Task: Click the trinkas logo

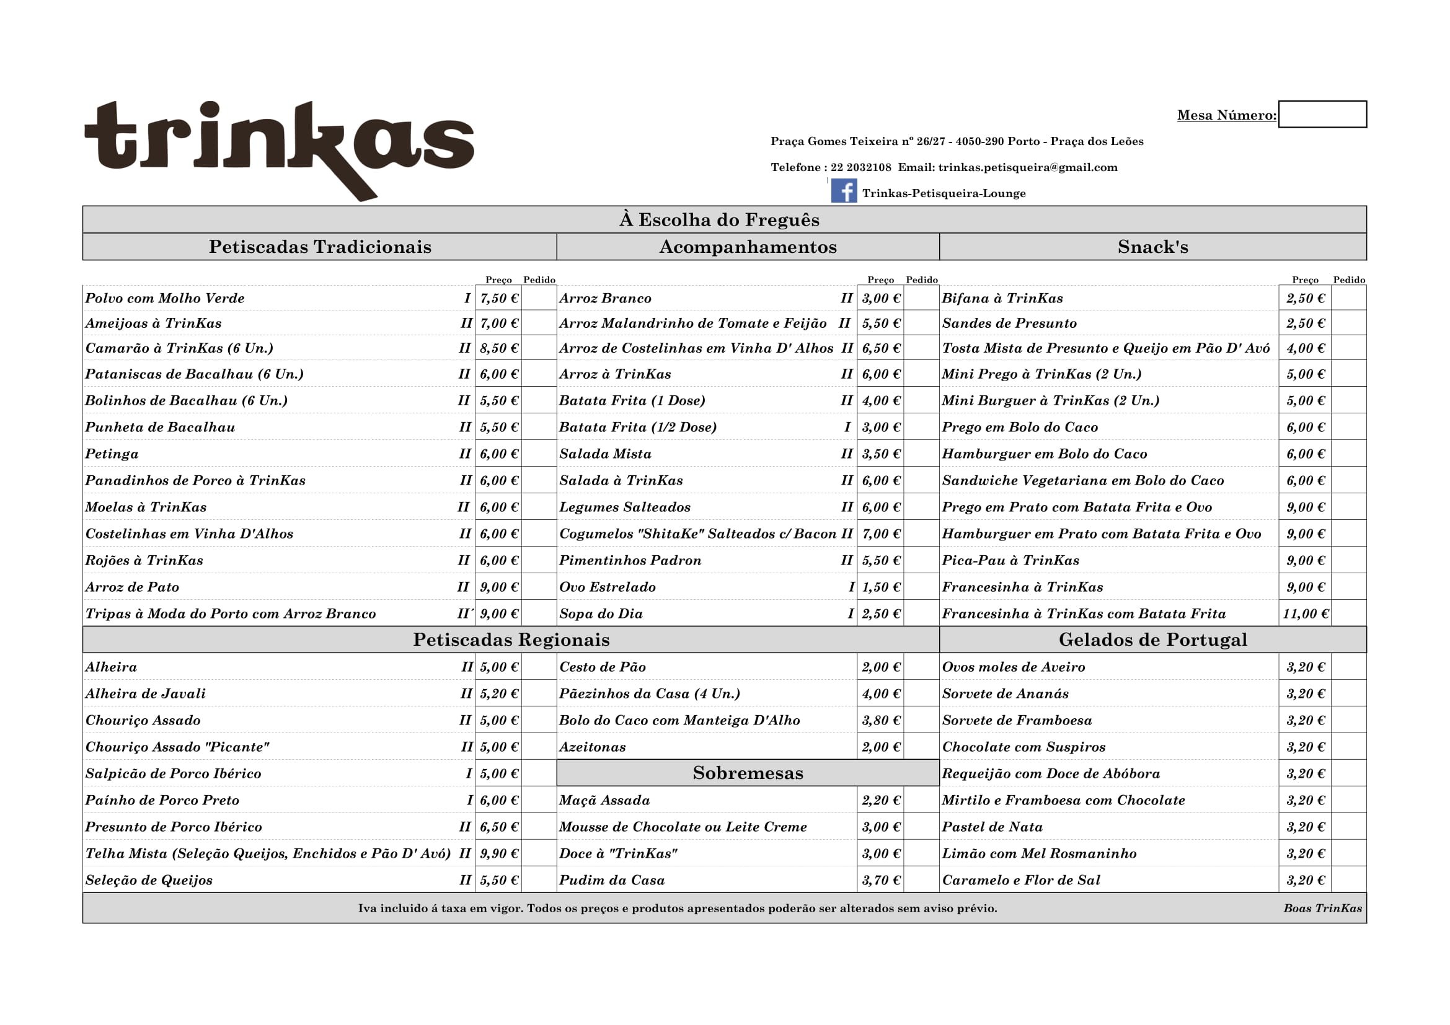Action: (279, 150)
